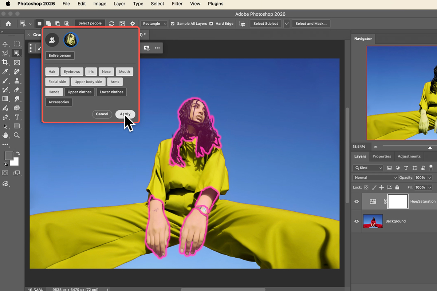
Task: Click the foreground color swatch
Action: [9, 156]
